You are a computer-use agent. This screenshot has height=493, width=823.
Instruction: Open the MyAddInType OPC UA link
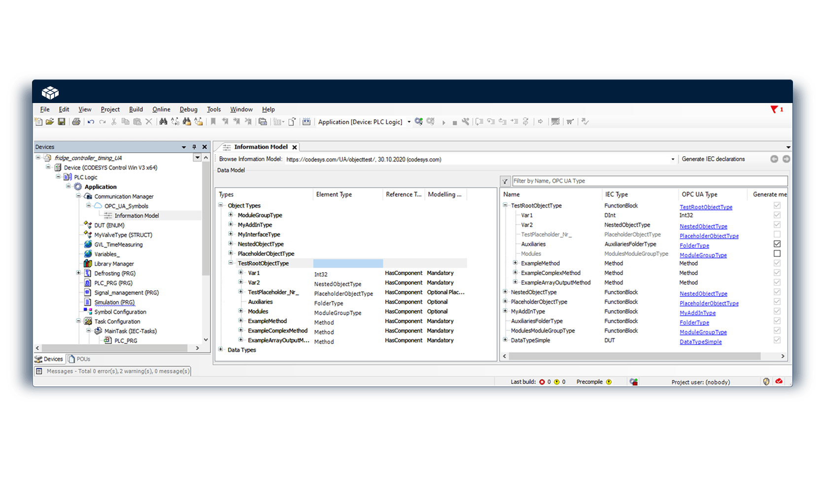[697, 313]
